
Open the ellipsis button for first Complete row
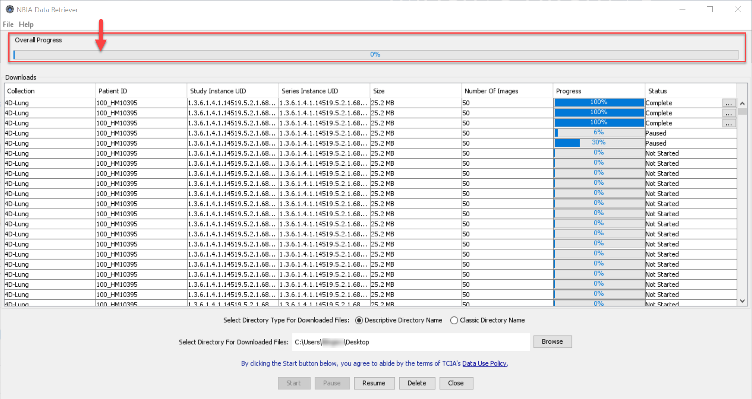coord(729,103)
